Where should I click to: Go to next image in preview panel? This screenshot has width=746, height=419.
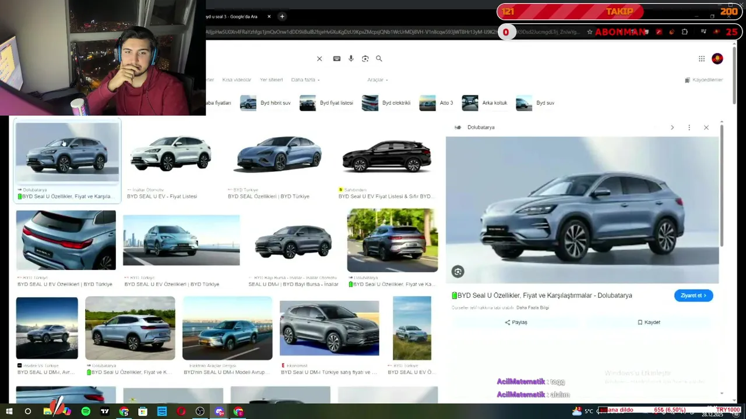[x=672, y=127]
